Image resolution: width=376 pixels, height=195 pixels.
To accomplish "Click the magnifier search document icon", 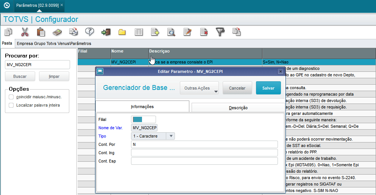I will (171, 32).
